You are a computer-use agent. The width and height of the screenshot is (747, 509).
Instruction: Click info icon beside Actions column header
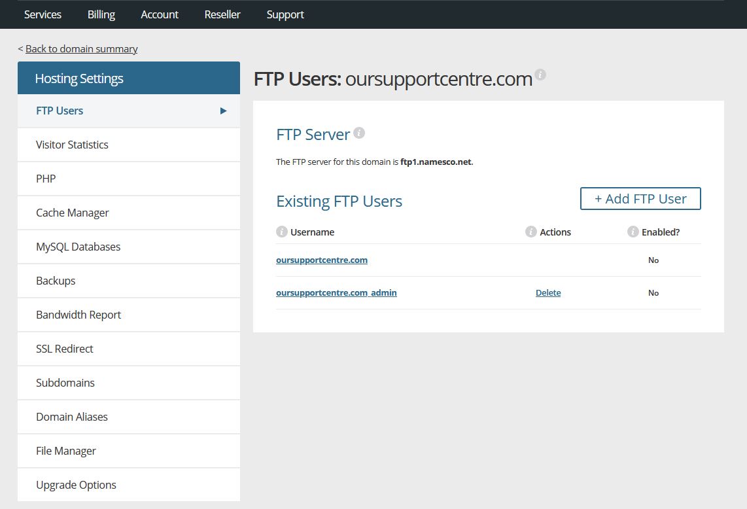[531, 232]
